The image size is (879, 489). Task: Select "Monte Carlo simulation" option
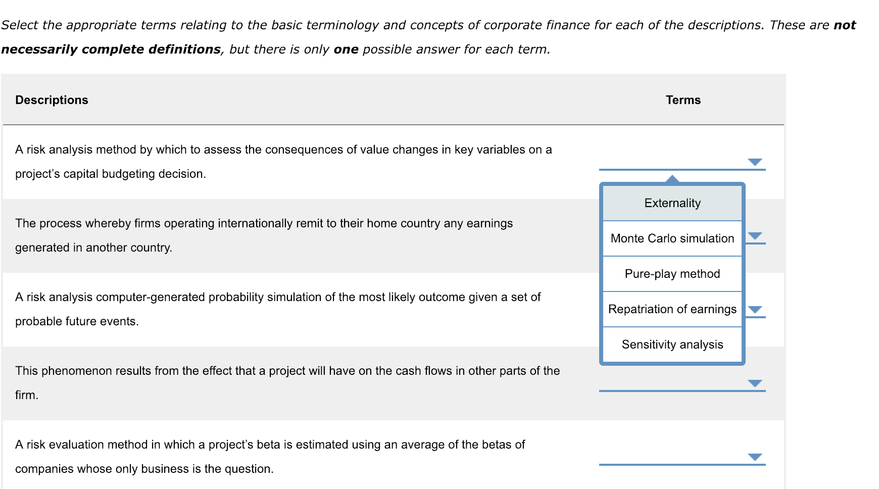pyautogui.click(x=672, y=238)
